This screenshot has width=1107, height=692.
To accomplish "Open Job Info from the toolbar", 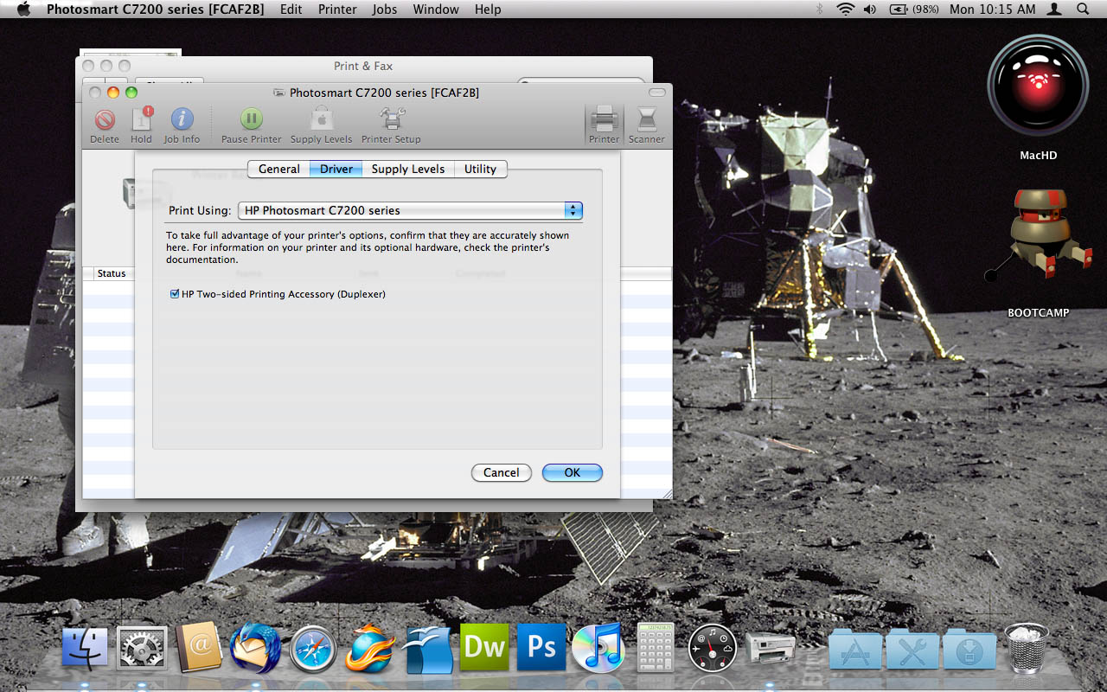I will pyautogui.click(x=182, y=125).
